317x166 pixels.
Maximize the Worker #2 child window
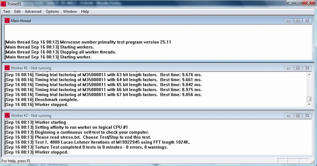click(298, 116)
